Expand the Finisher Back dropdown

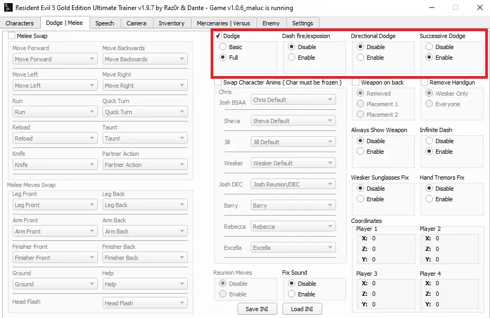[145, 258]
